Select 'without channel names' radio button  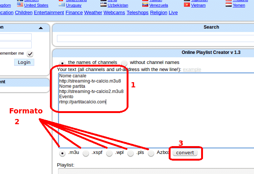coord(124,63)
